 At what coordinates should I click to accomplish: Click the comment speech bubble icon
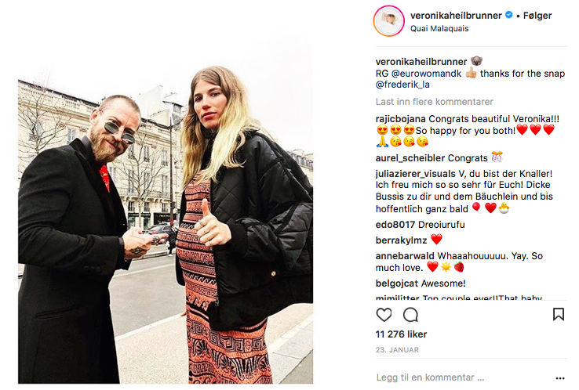click(410, 315)
